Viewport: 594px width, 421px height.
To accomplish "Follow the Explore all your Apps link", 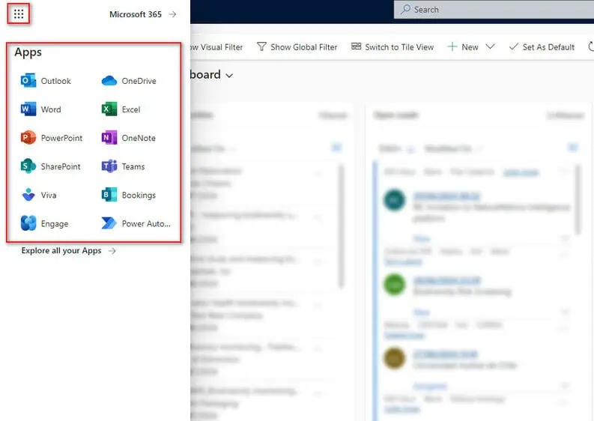I will pyautogui.click(x=61, y=250).
